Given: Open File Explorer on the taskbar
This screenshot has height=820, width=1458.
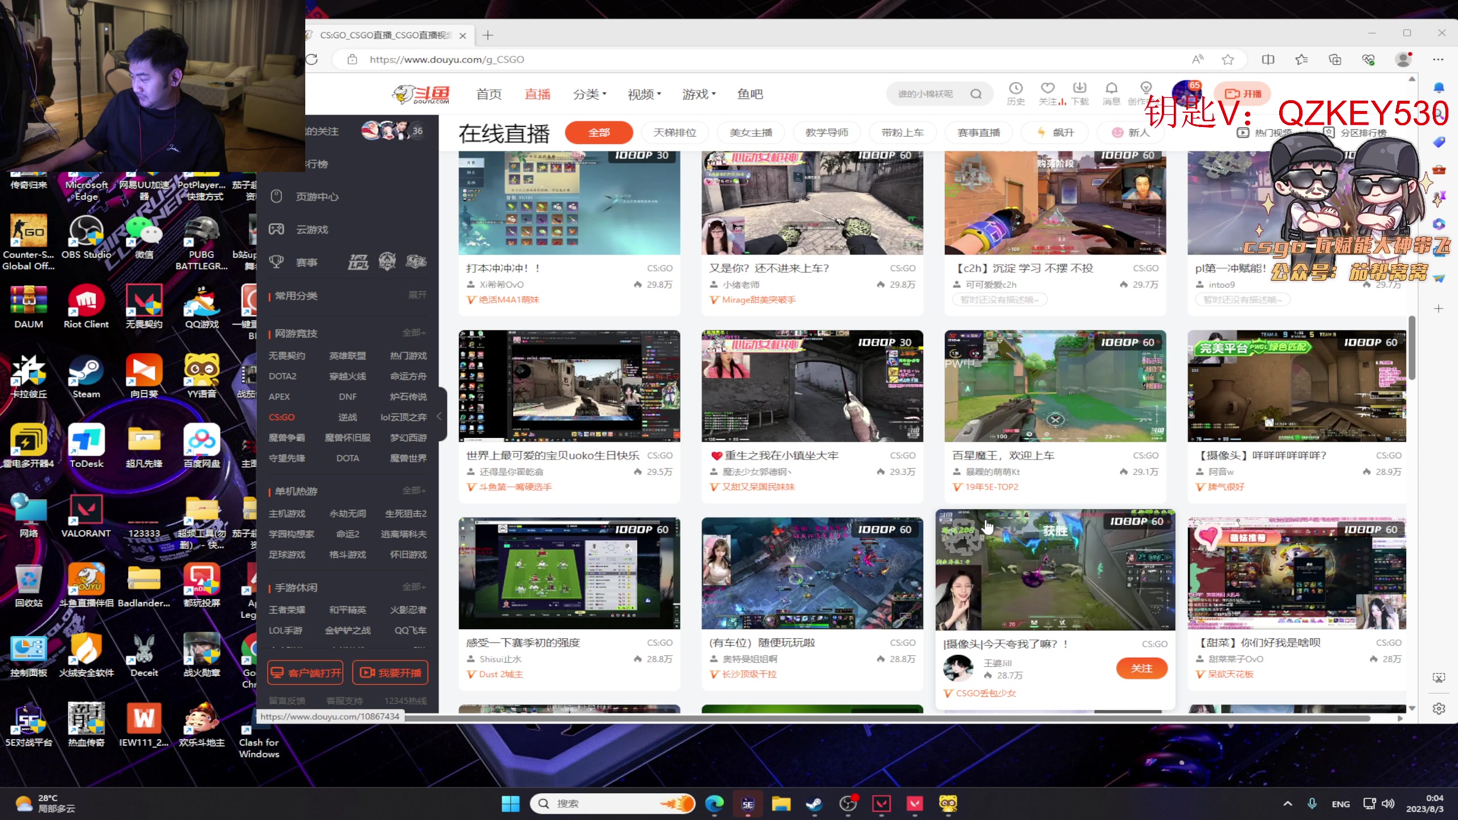Looking at the screenshot, I should pyautogui.click(x=781, y=803).
